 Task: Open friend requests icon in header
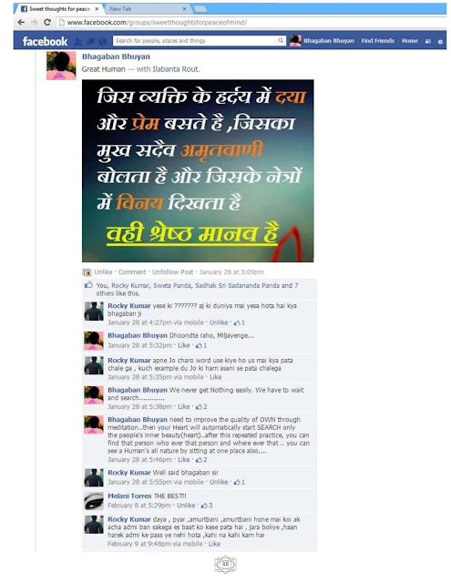pyautogui.click(x=78, y=42)
